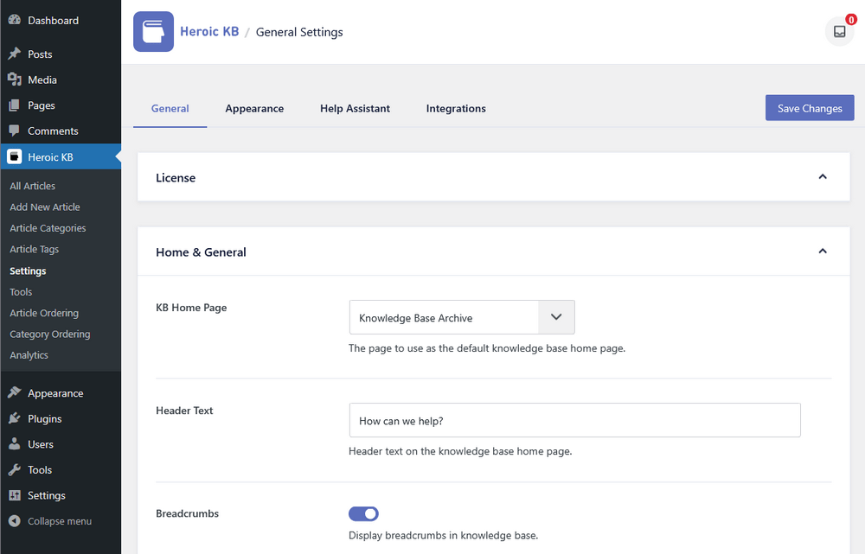The height and width of the screenshot is (554, 865).
Task: Open All Articles submenu item
Action: [x=33, y=186]
